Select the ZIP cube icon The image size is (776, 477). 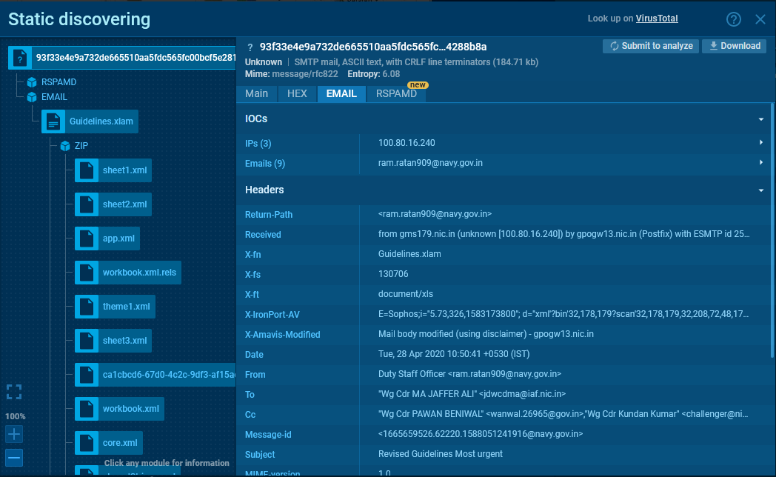(65, 146)
